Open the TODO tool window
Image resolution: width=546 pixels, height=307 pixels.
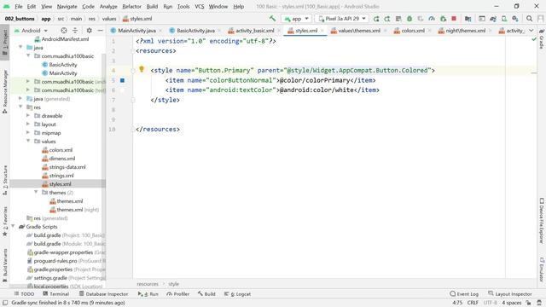(24, 294)
